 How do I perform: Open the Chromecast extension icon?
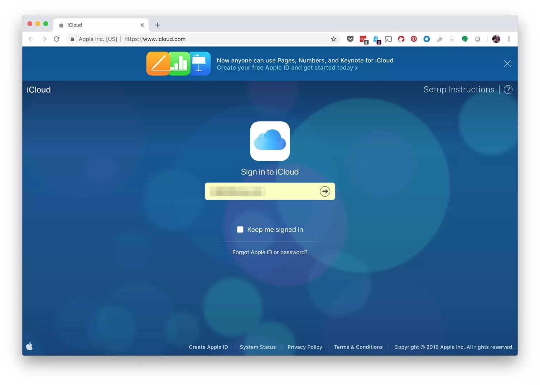tap(389, 39)
